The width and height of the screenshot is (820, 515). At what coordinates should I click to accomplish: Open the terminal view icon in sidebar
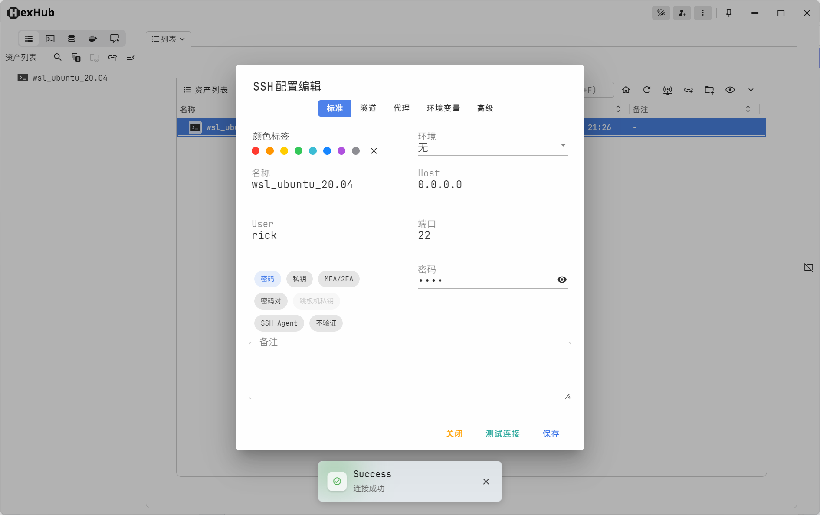50,39
